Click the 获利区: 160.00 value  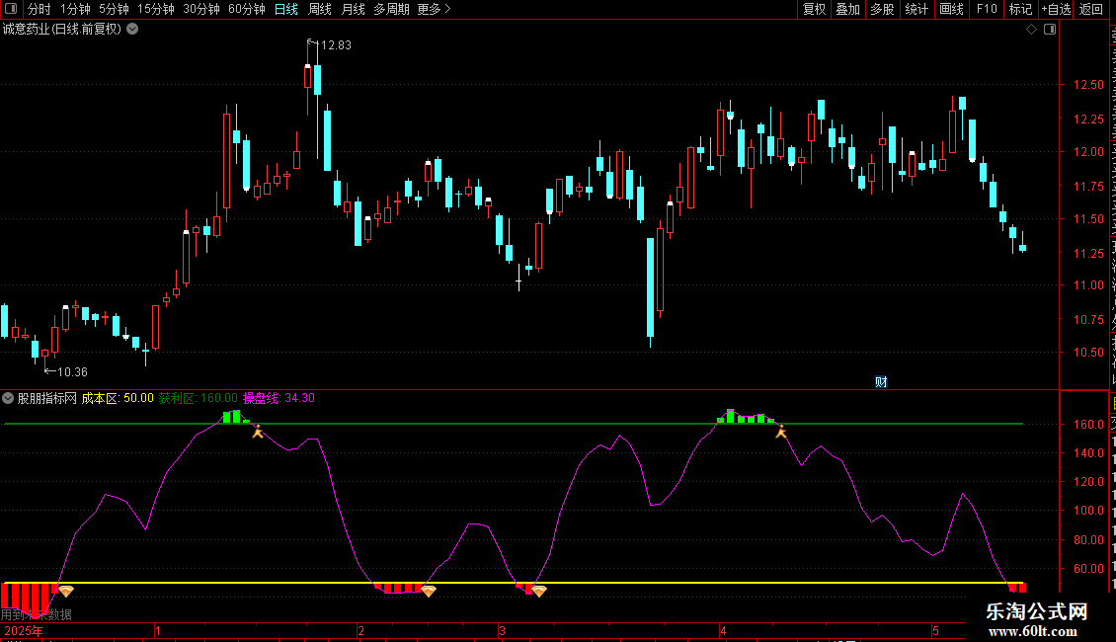pos(198,399)
